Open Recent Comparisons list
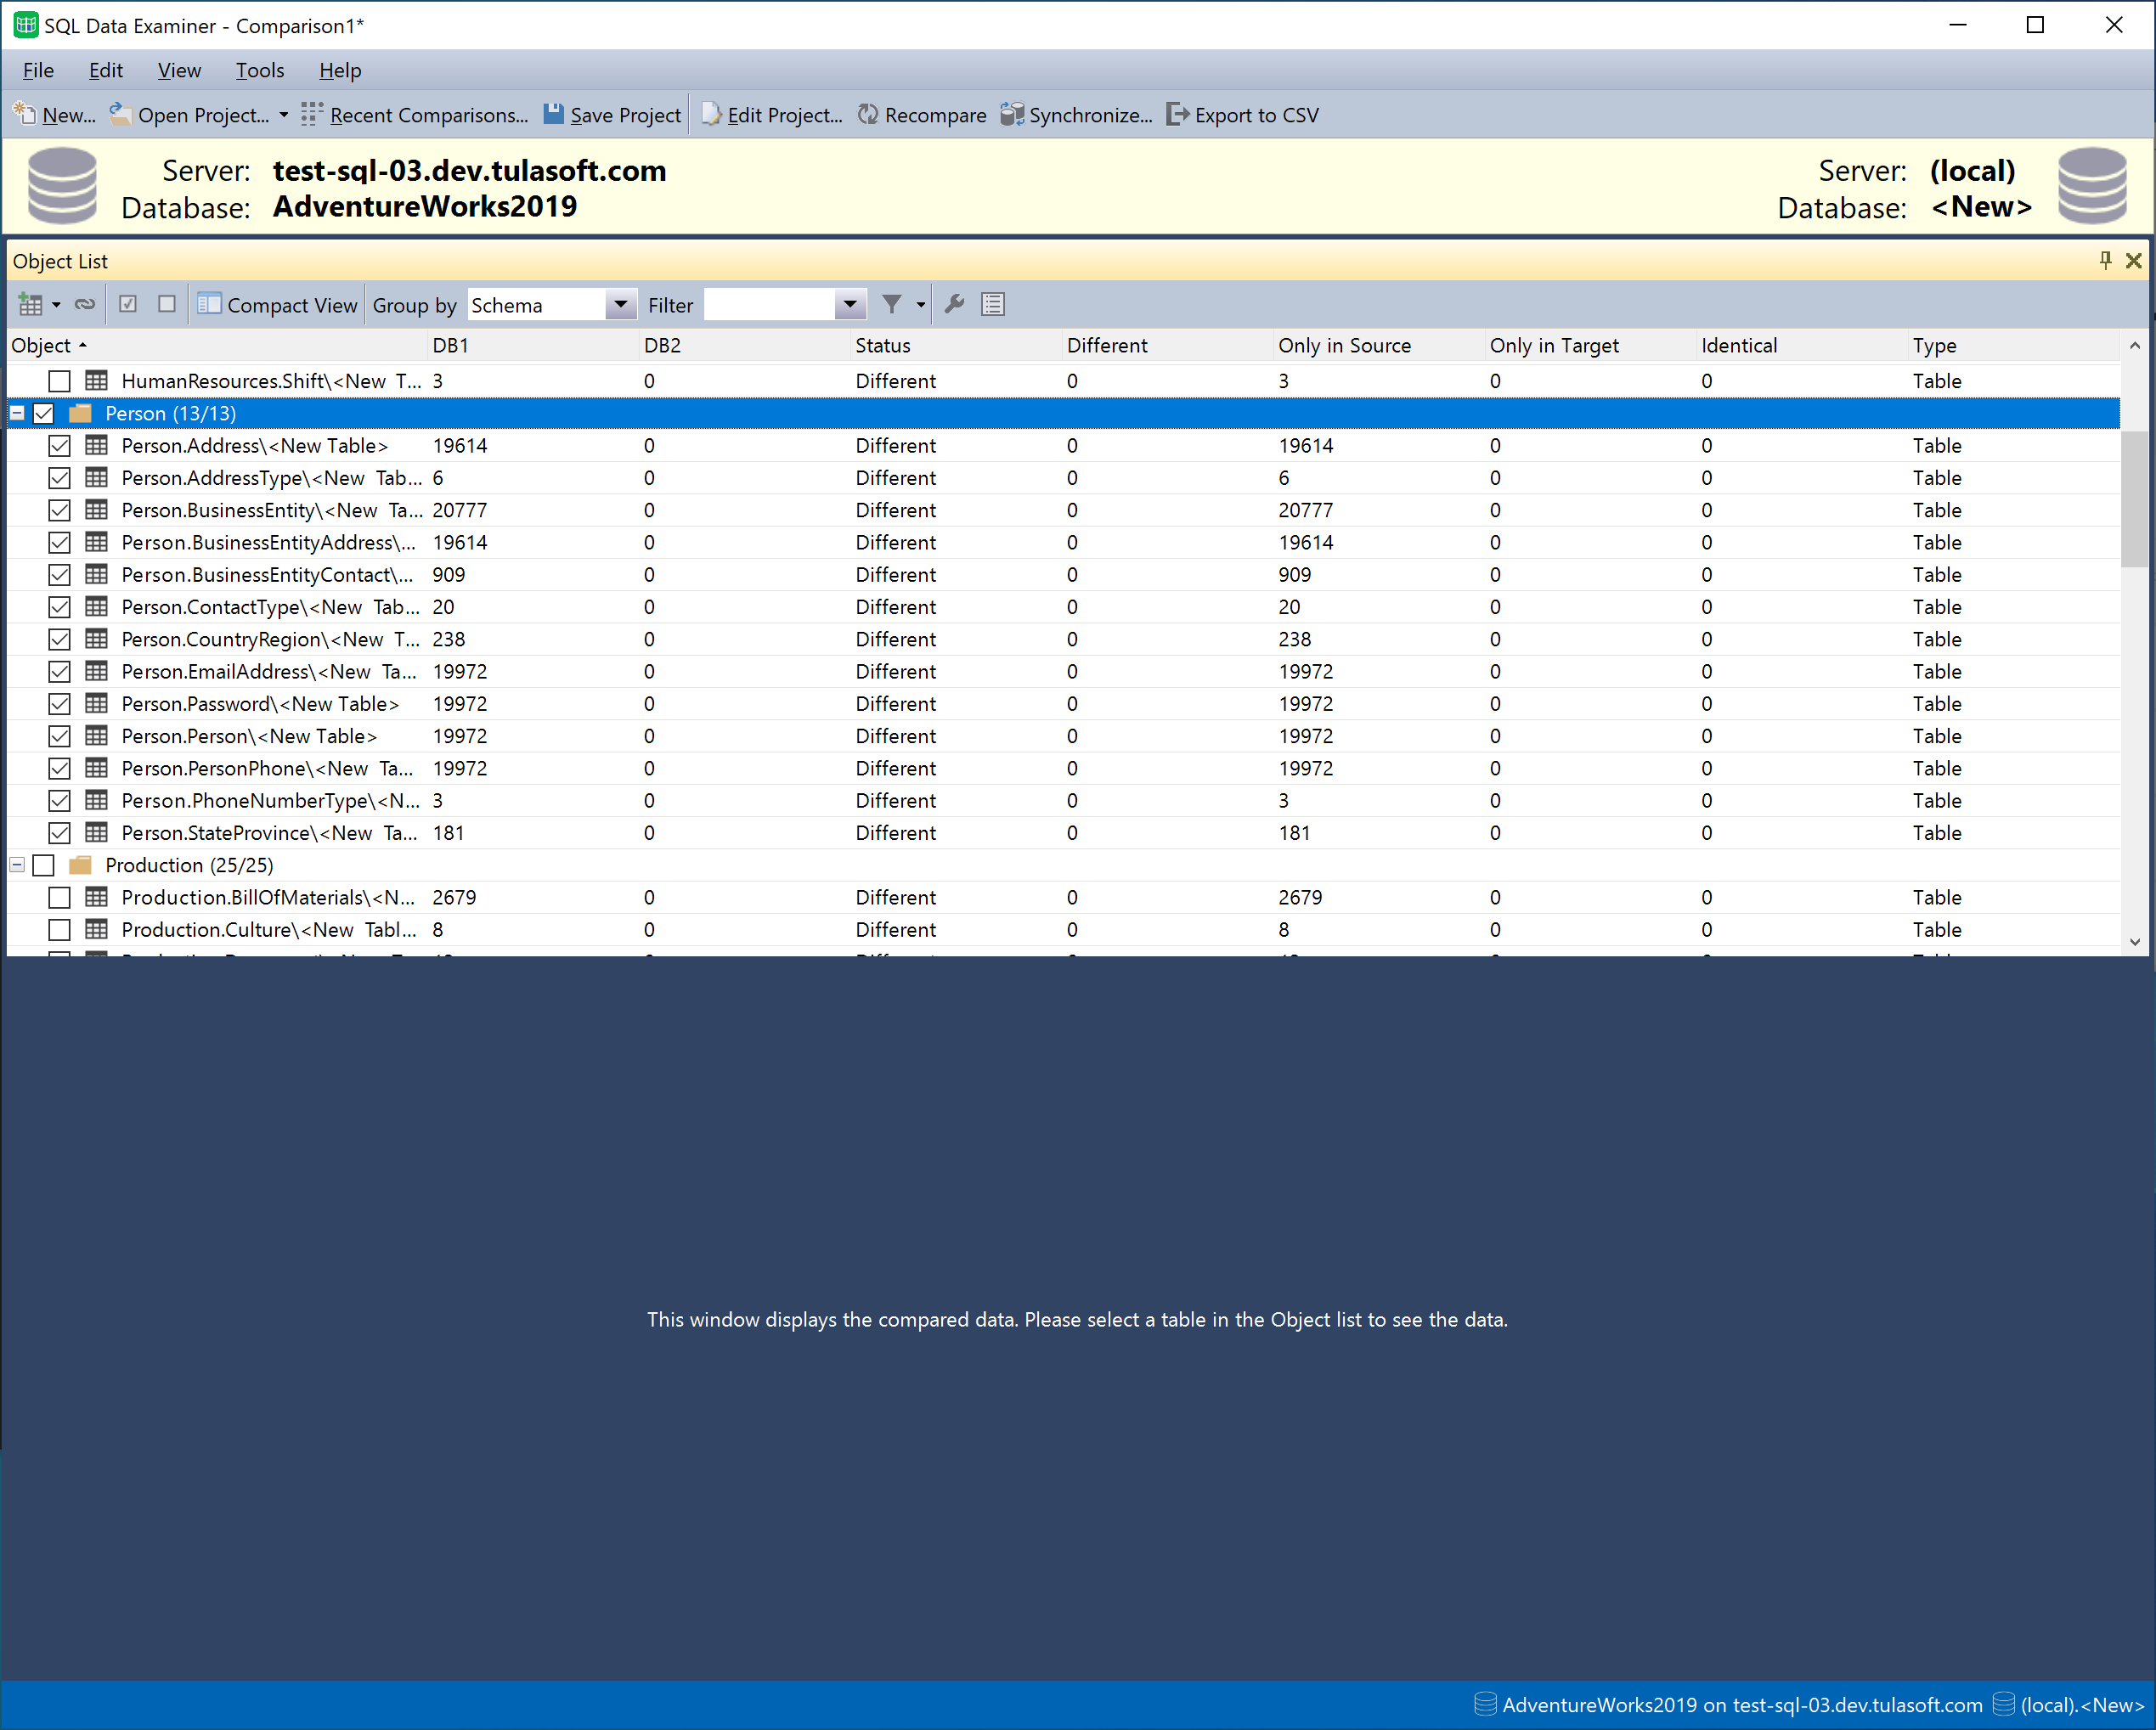 pyautogui.click(x=414, y=114)
